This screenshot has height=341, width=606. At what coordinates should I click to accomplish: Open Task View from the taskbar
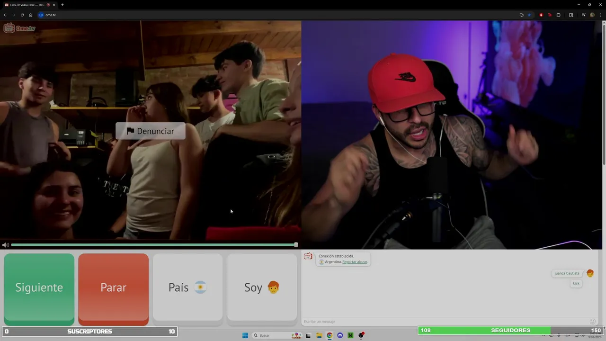click(x=308, y=335)
